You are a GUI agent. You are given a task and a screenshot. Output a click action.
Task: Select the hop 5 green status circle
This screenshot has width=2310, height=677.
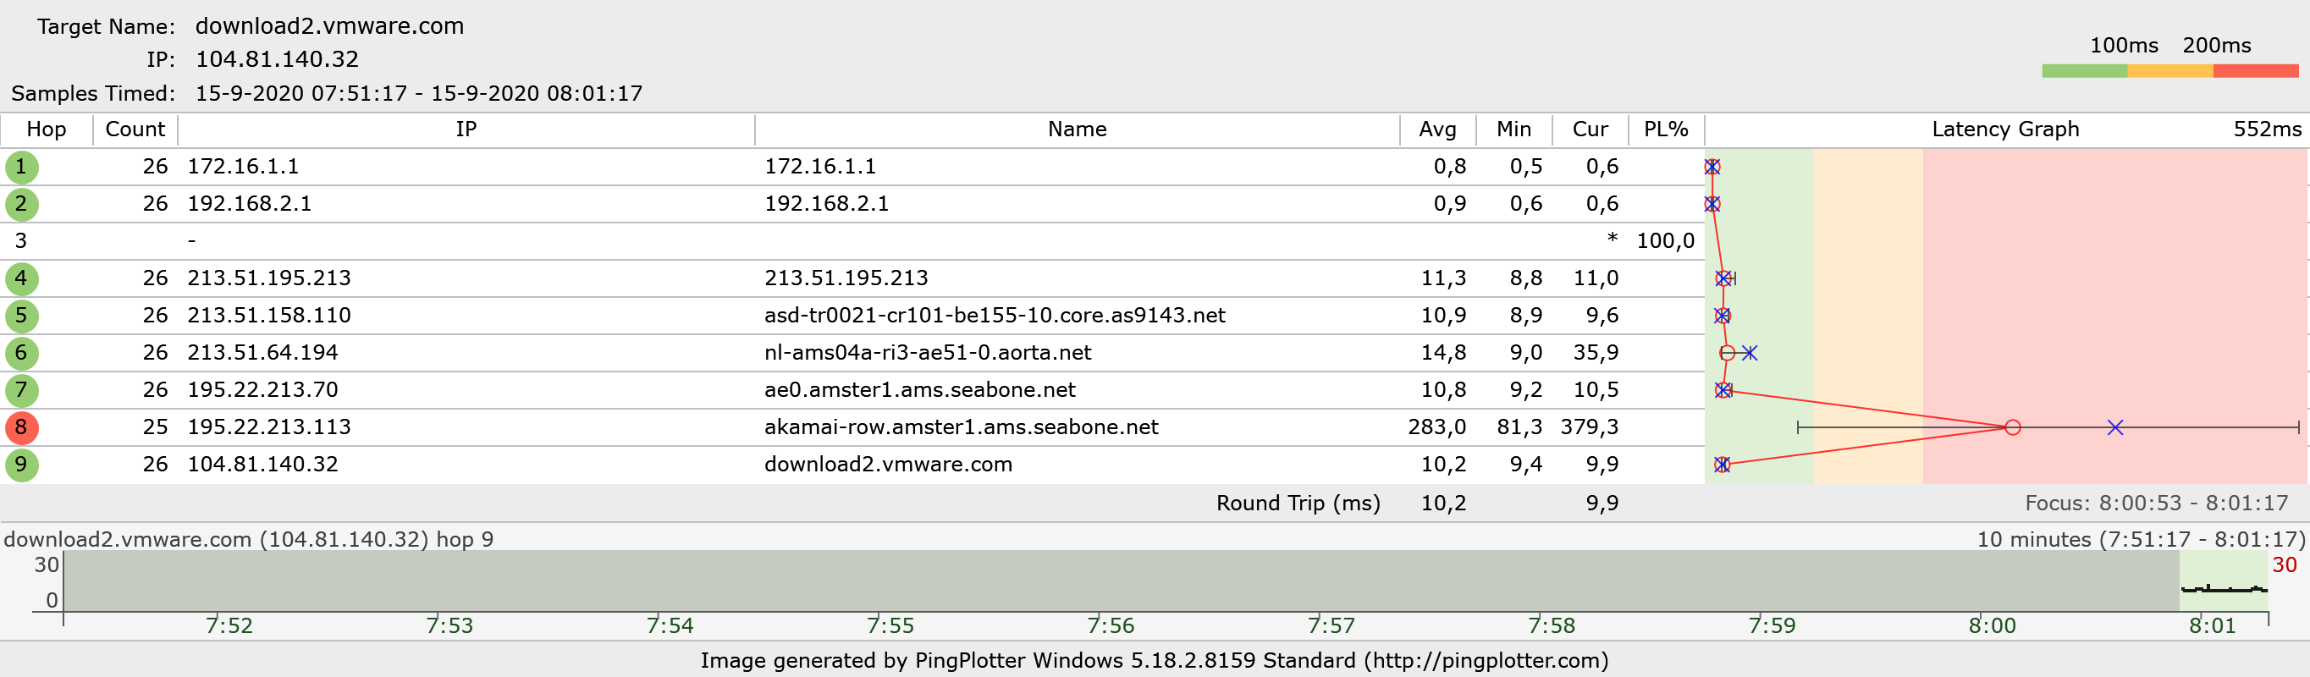tap(21, 316)
